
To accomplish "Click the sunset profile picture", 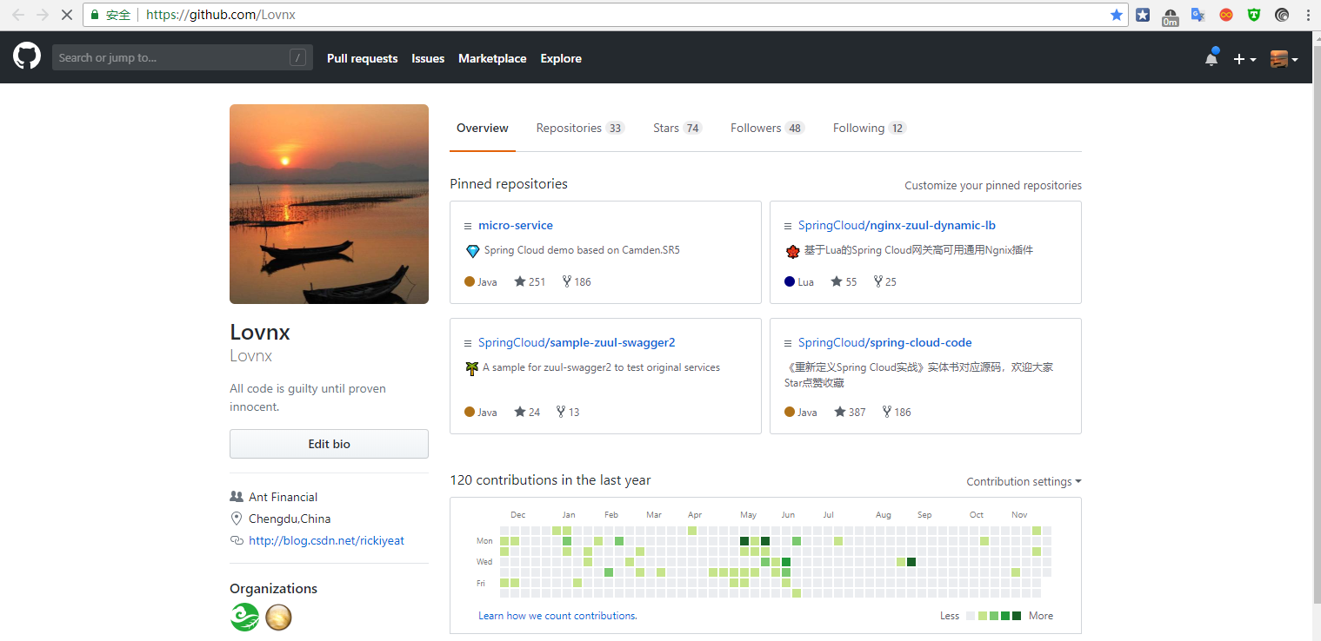I will click(329, 204).
